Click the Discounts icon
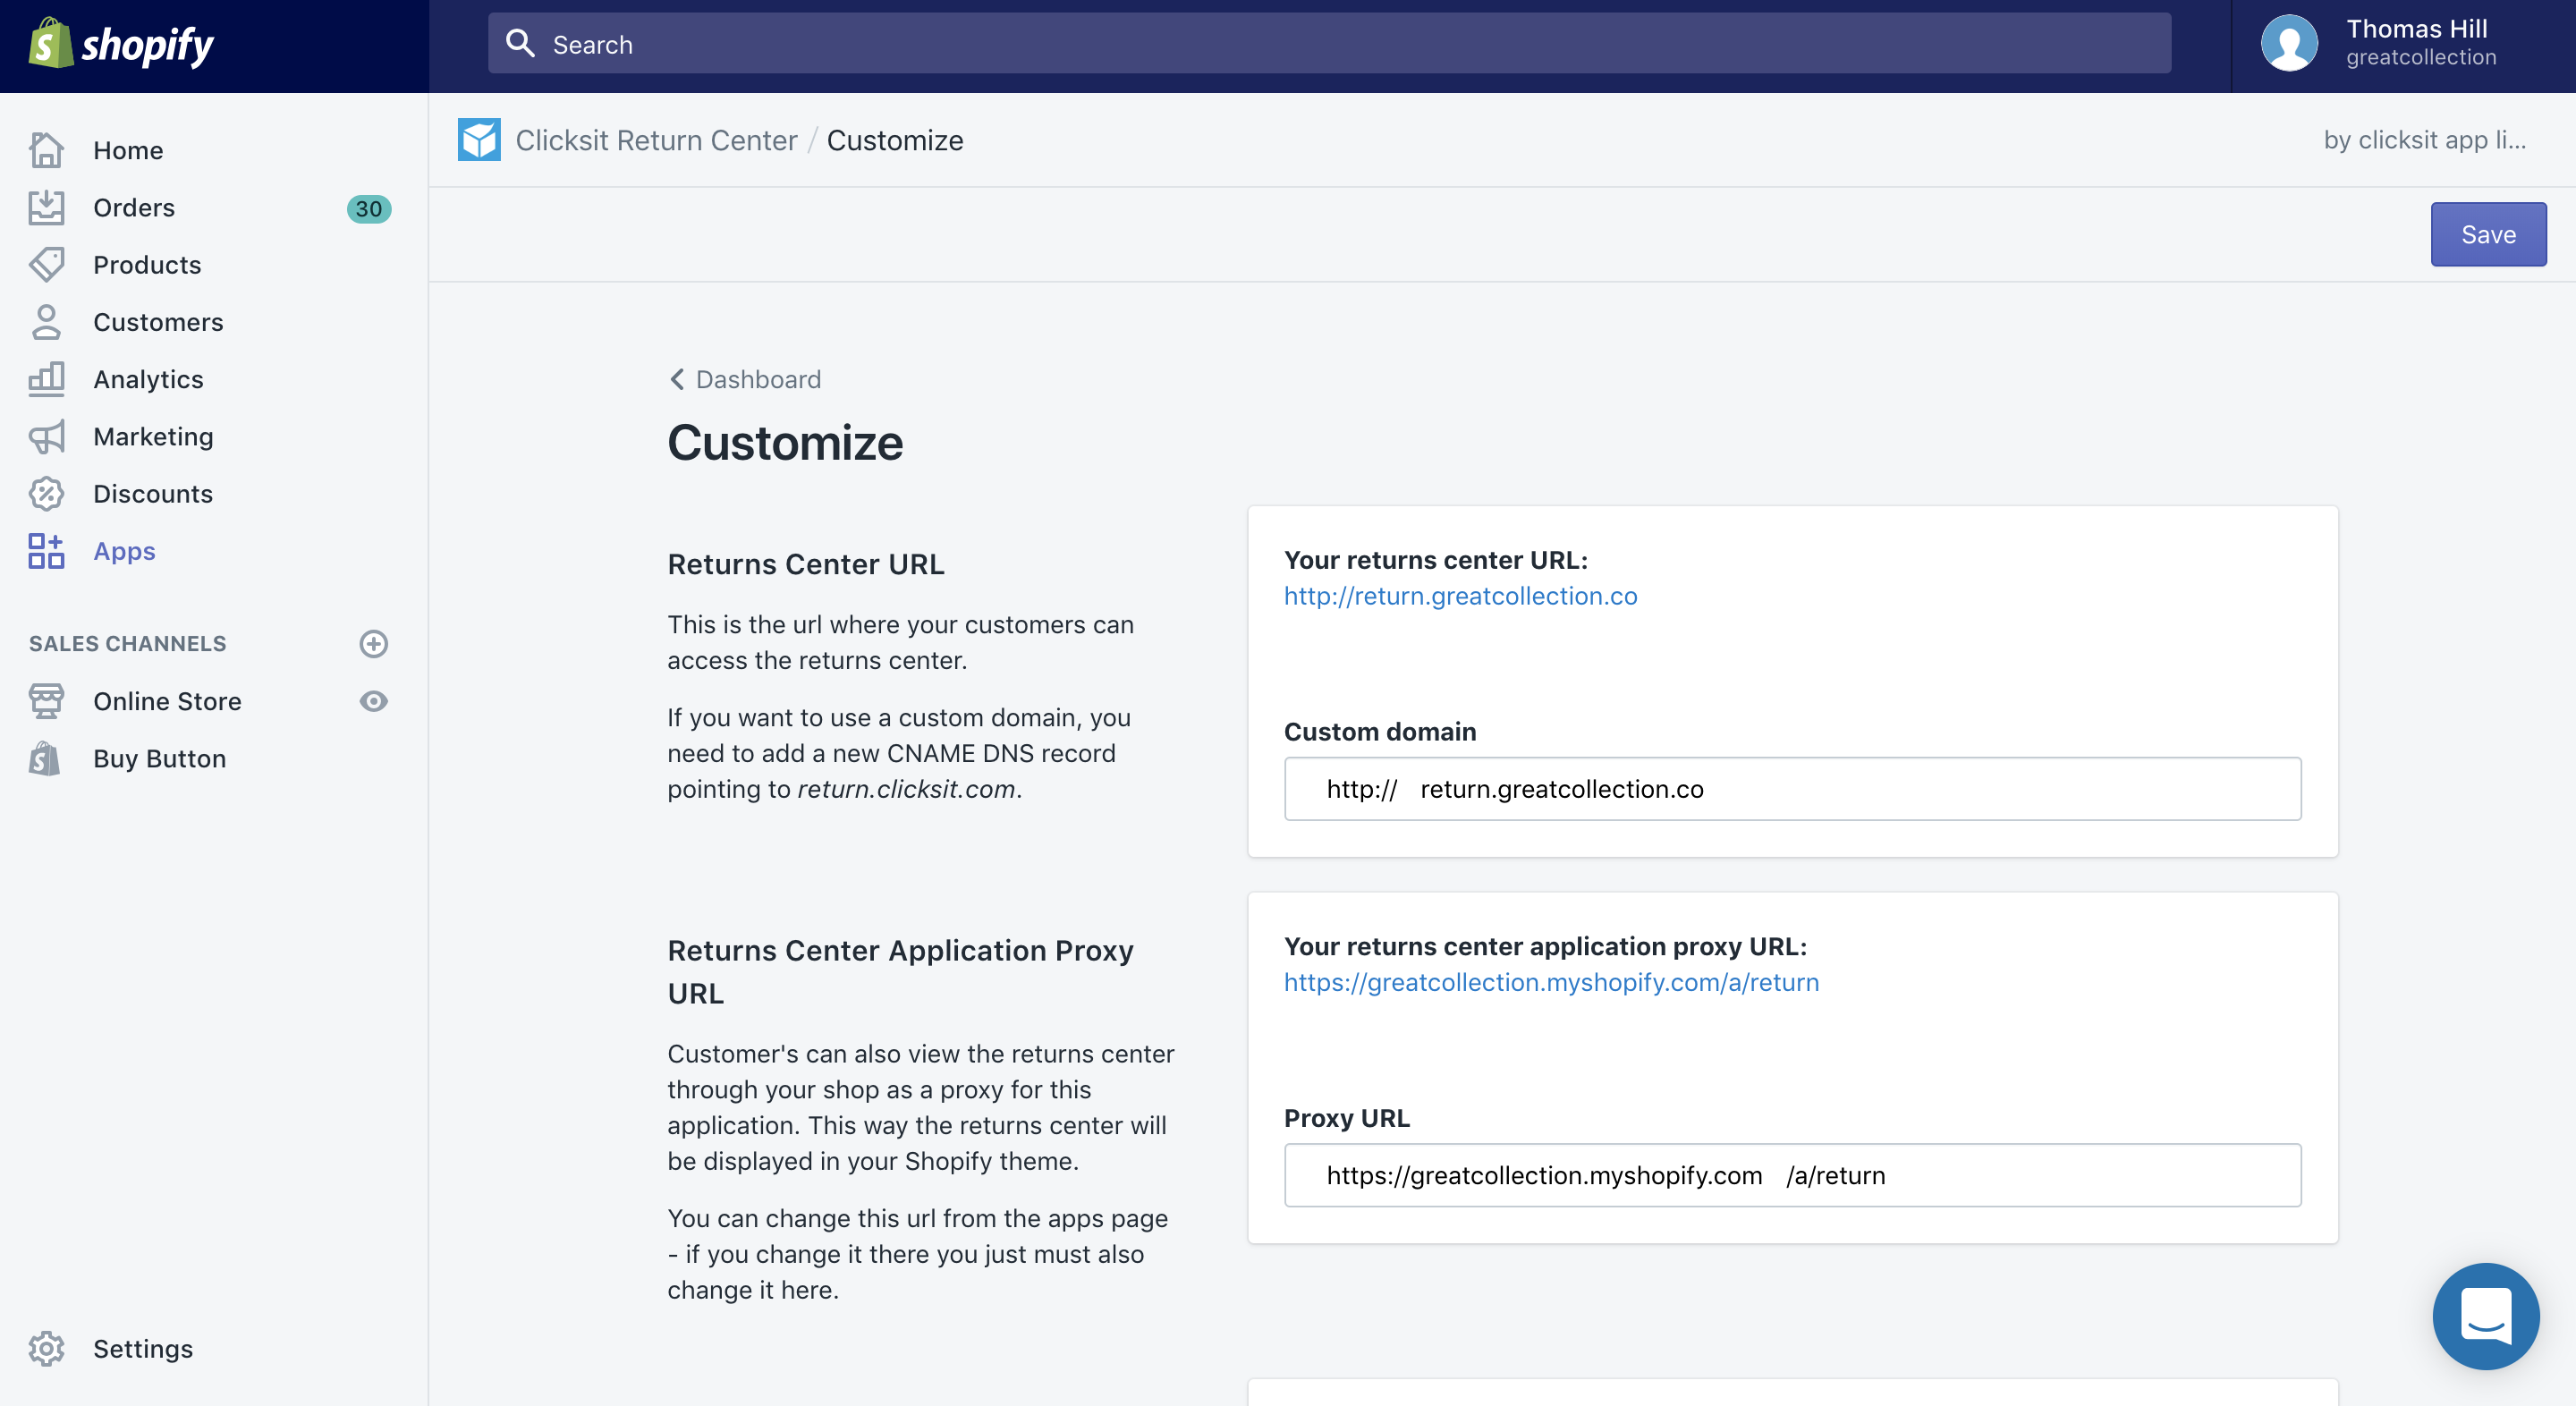This screenshot has width=2576, height=1406. click(46, 493)
